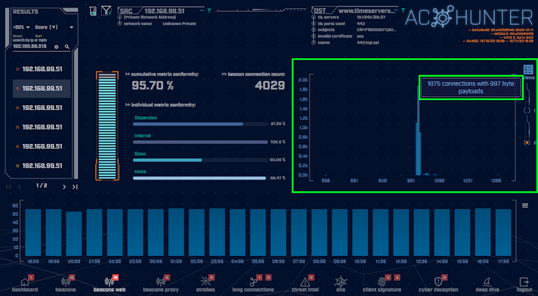The height and width of the screenshot is (296, 538).
Task: Click the 20:58 hourly connection bar
Action: tap(74, 234)
